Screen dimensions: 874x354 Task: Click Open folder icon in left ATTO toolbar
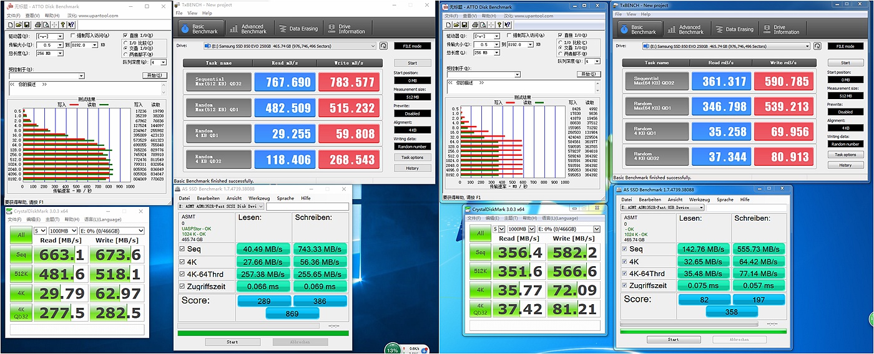(x=19, y=25)
